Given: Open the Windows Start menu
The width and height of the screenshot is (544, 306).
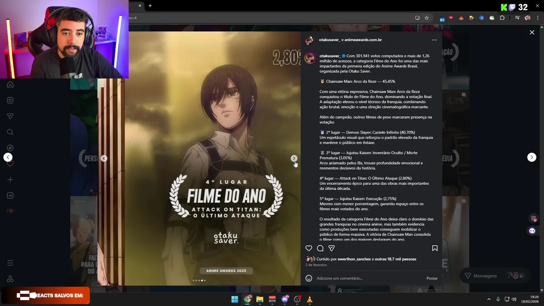Looking at the screenshot, I should pos(235,299).
